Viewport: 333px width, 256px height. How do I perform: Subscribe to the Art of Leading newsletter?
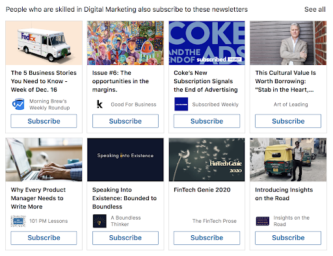(288, 121)
